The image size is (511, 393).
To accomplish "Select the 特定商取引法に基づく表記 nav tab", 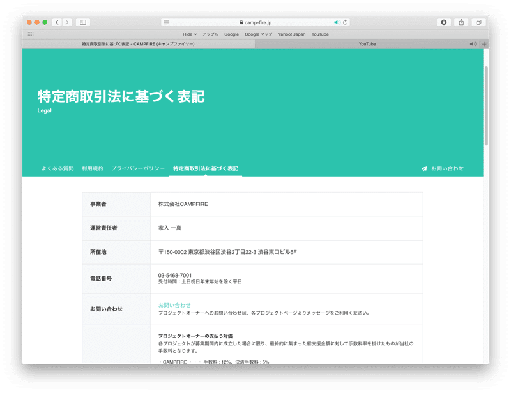I will coord(205,168).
